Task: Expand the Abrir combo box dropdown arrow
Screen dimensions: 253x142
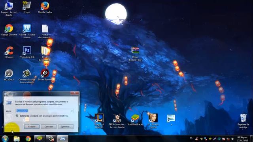Action: pos(72,111)
